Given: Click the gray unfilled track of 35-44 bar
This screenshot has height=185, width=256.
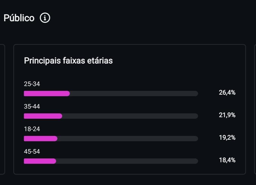Looking at the screenshot, I should click(x=130, y=116).
